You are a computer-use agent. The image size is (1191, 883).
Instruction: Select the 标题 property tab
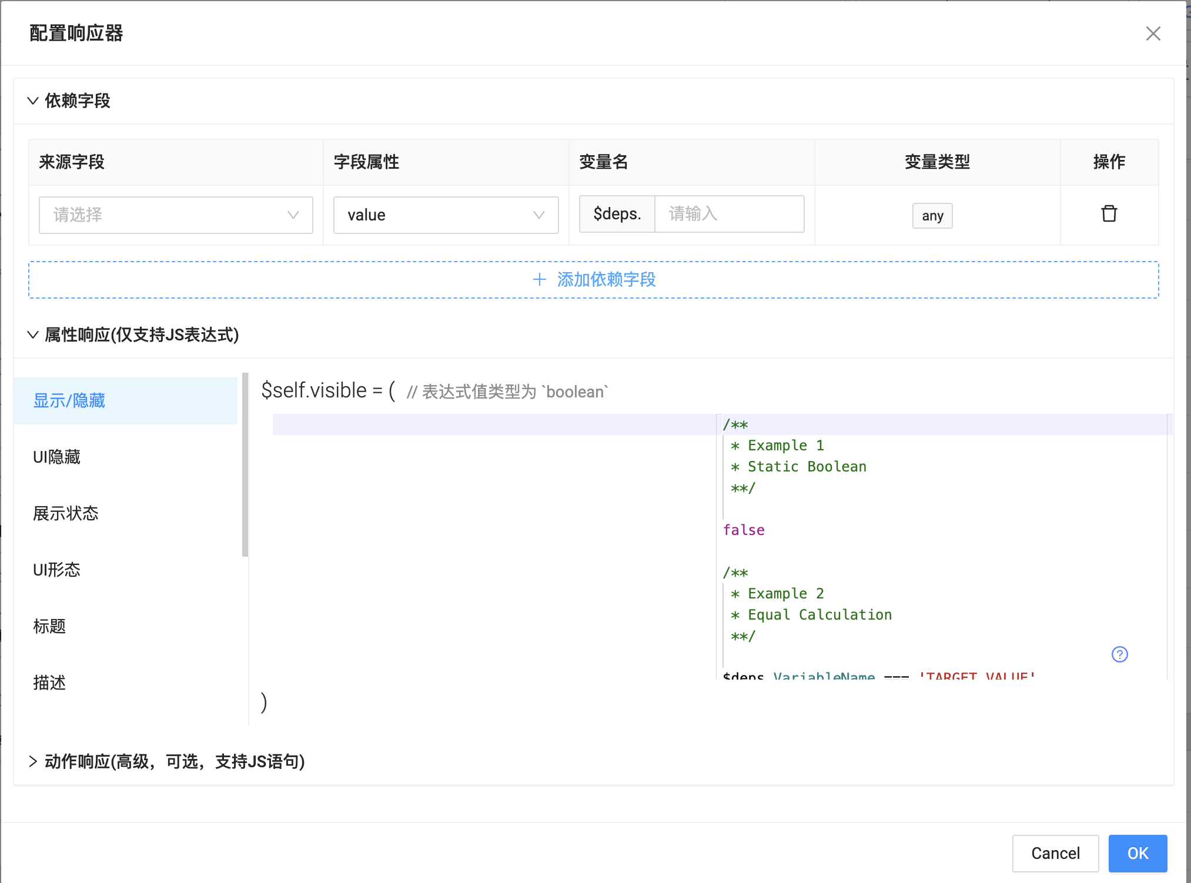[126, 627]
